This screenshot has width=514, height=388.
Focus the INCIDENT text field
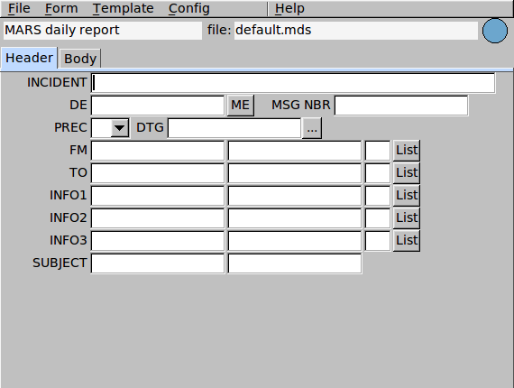293,83
